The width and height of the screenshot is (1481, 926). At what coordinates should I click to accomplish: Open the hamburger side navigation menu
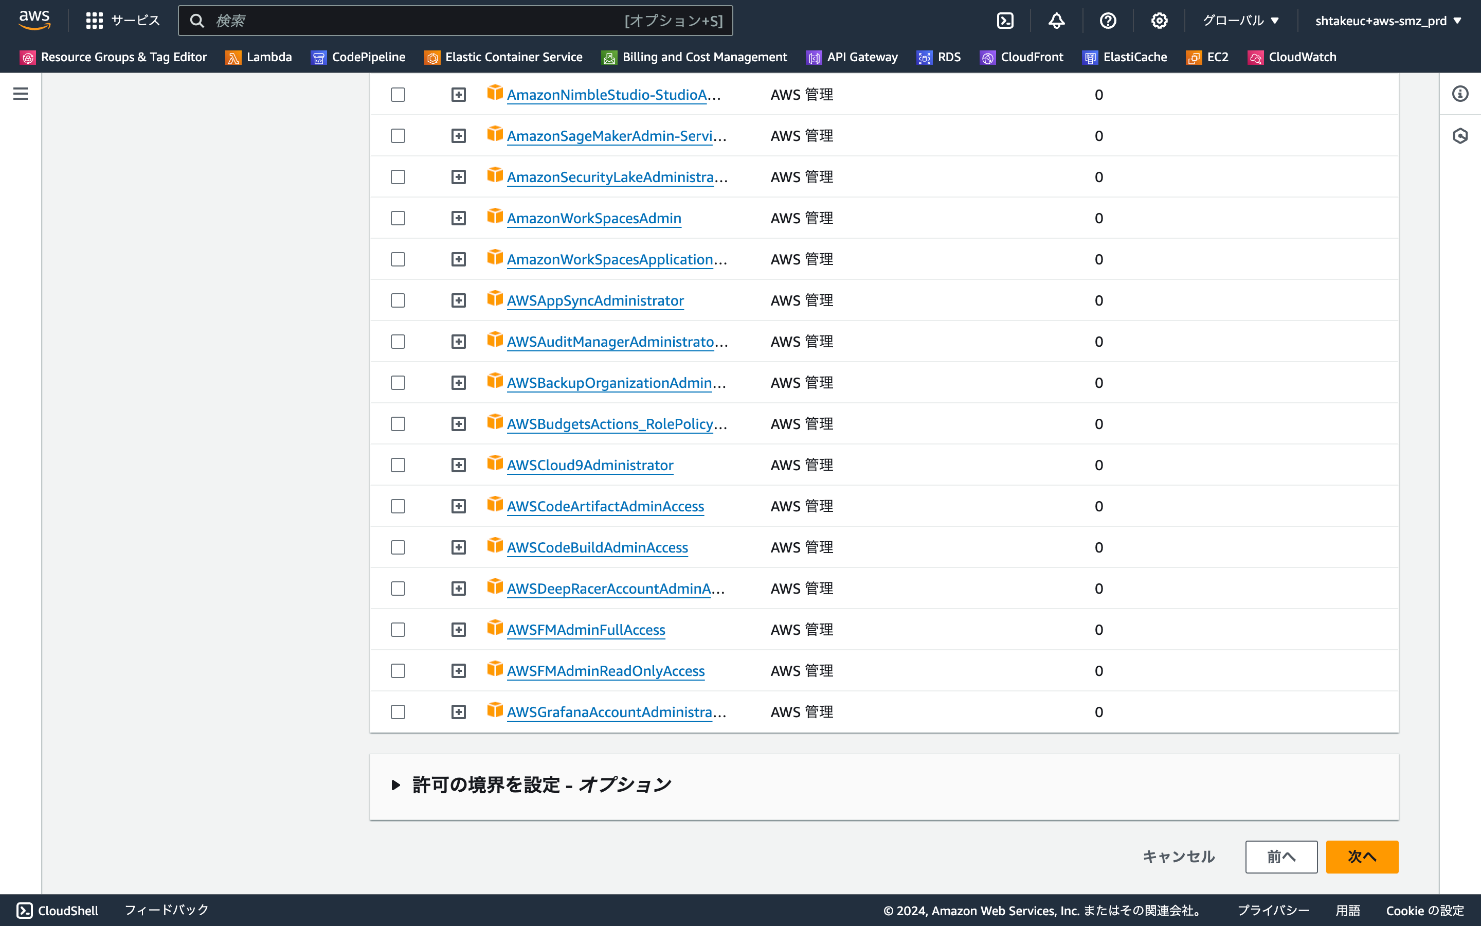pos(21,94)
